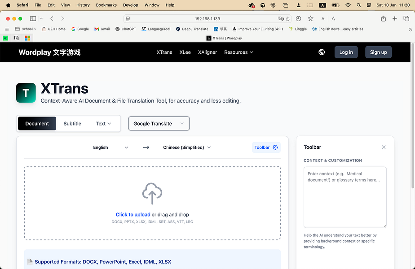415x269 pixels.
Task: Click the Sign up button
Action: point(379,52)
